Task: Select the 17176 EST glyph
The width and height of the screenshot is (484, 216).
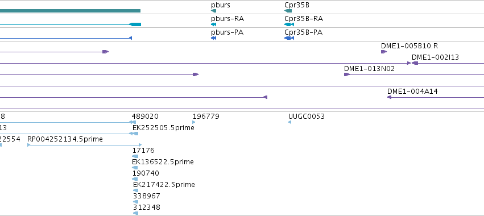Action: click(135, 156)
